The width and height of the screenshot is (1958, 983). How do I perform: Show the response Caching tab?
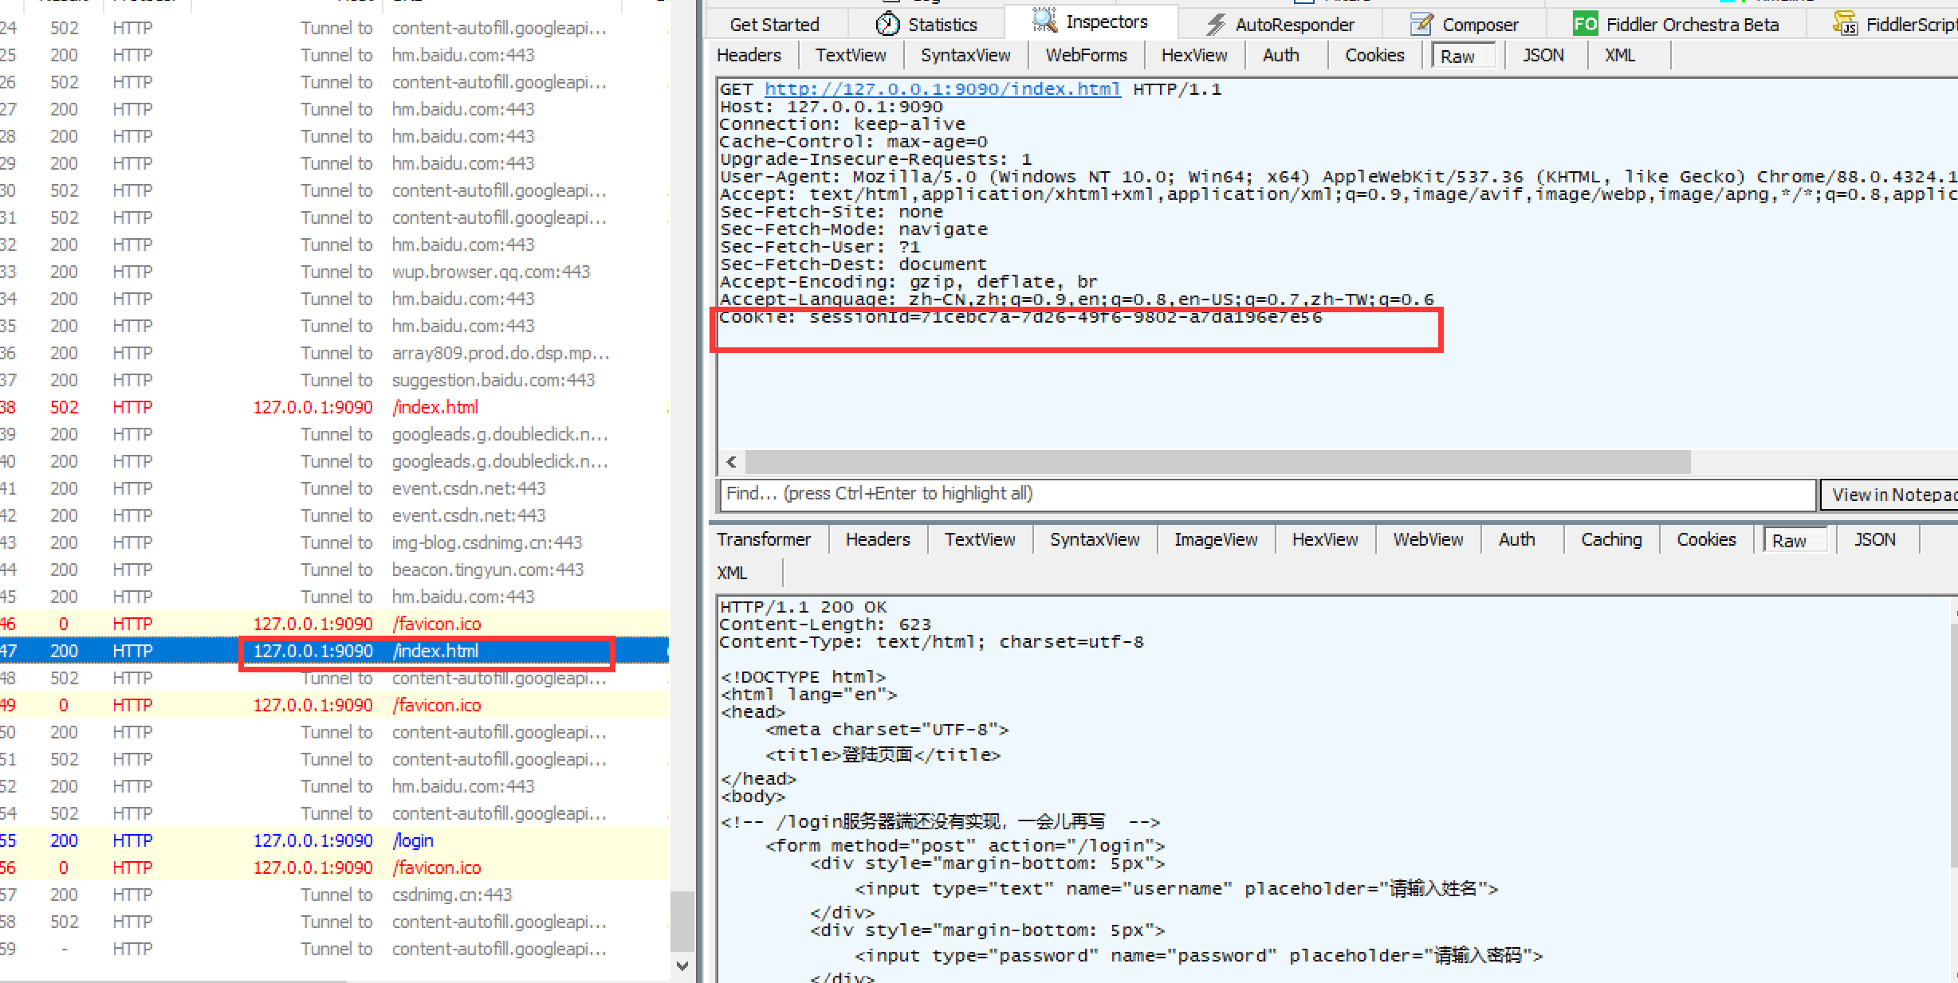1611,540
